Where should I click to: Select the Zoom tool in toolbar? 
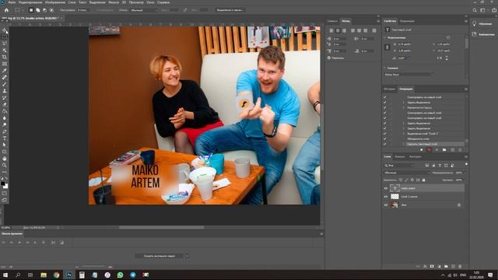[5, 165]
